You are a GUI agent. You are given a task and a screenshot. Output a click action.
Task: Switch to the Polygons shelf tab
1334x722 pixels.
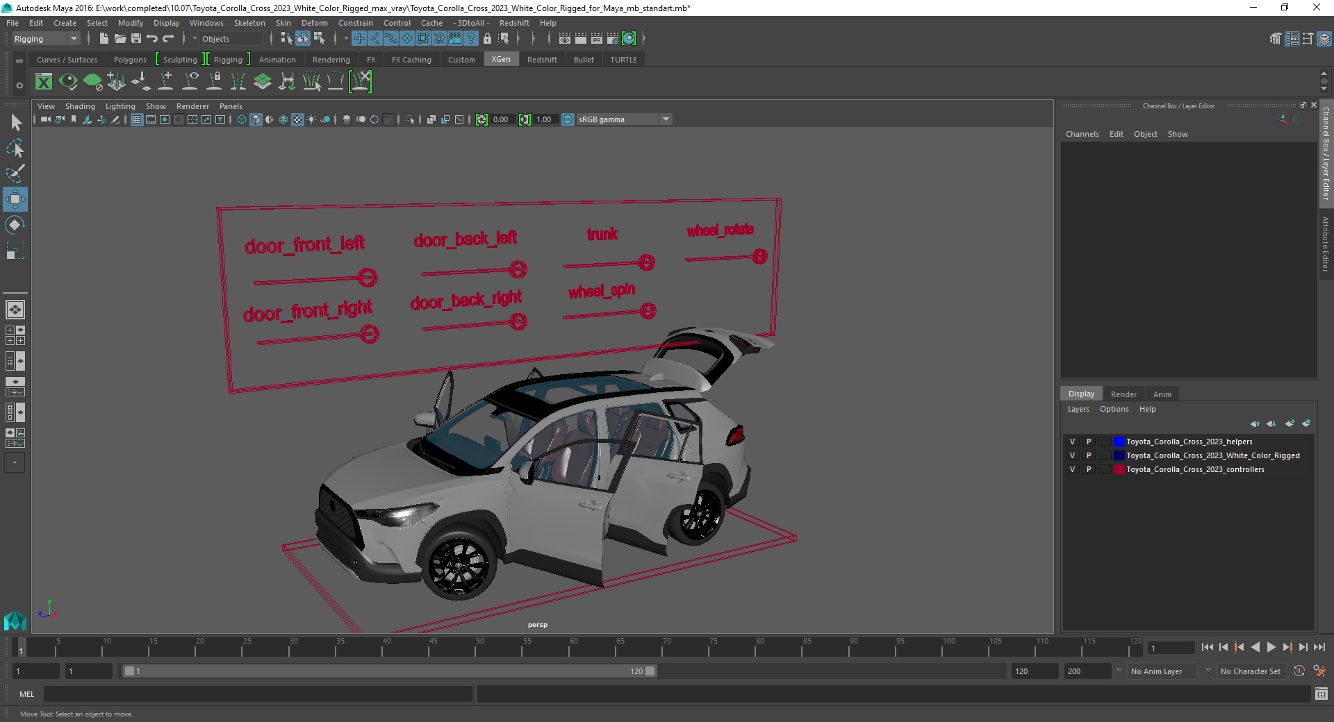coord(130,60)
